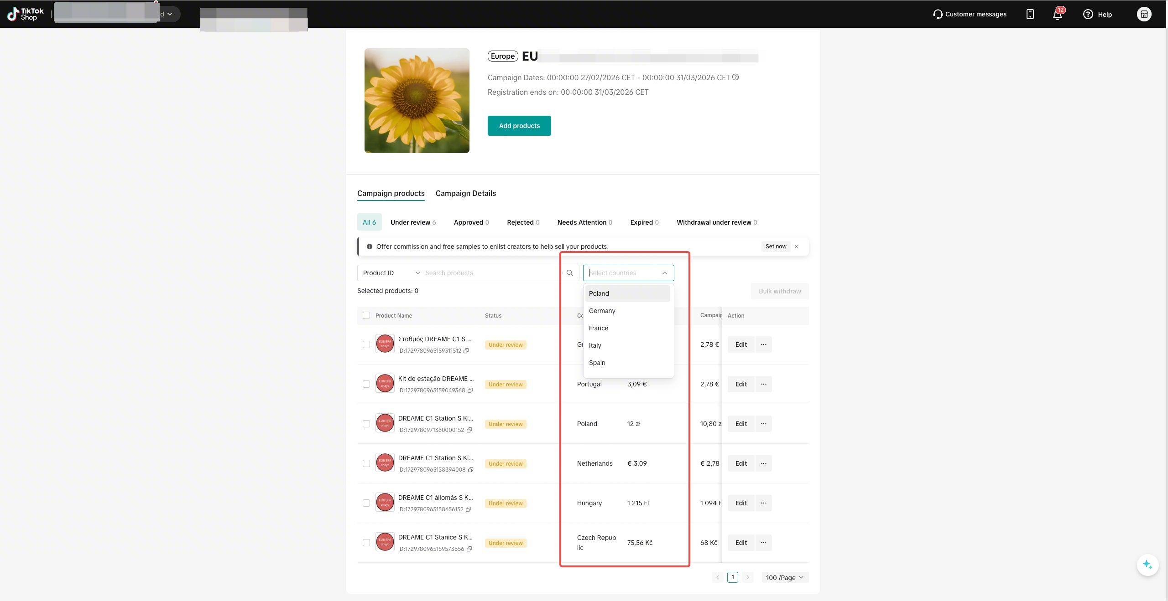Open the notifications bell icon
This screenshot has width=1168, height=601.
pyautogui.click(x=1057, y=14)
